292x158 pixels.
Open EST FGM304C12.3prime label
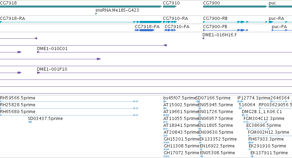264,119
